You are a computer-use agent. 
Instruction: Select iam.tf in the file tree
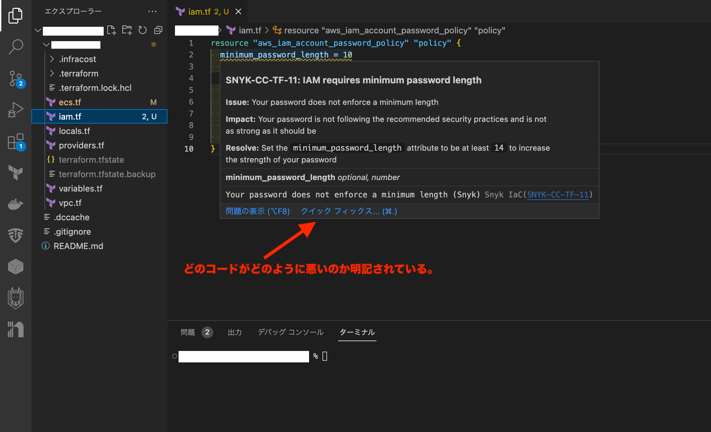pos(99,116)
